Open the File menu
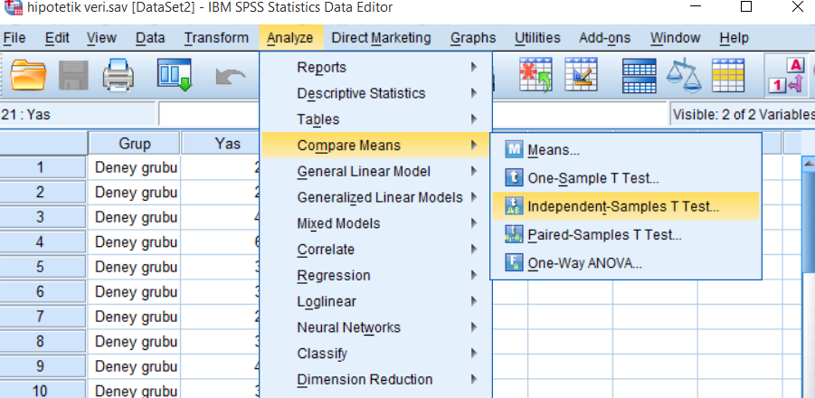Viewport: 815px width, 398px height. [14, 38]
